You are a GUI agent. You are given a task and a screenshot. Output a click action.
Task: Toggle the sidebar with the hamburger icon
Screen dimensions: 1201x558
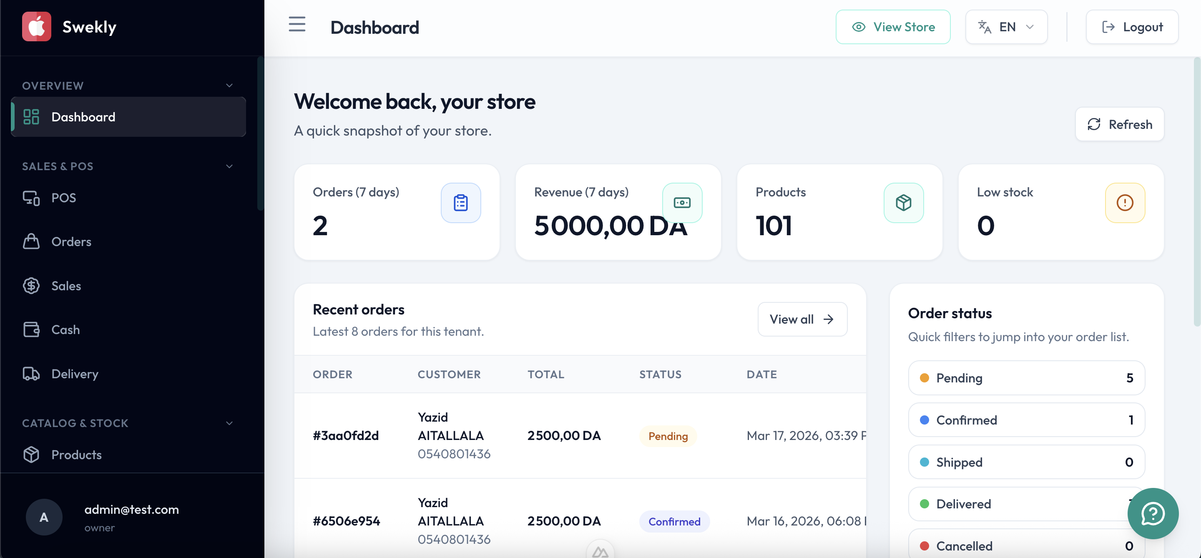click(x=296, y=25)
